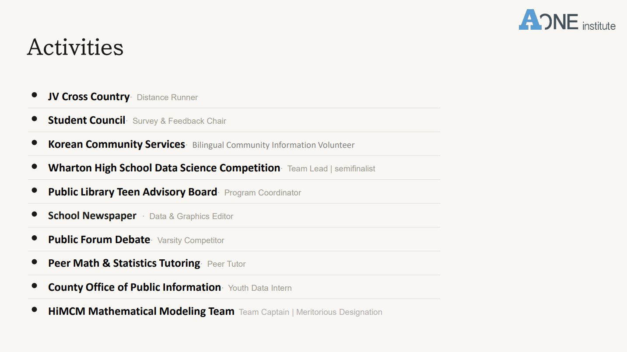Click Public Library Teen Advisory Board
This screenshot has width=627, height=352.
pyautogui.click(x=133, y=192)
